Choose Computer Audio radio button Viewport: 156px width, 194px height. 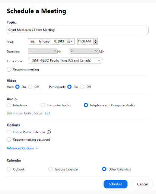[43, 105]
